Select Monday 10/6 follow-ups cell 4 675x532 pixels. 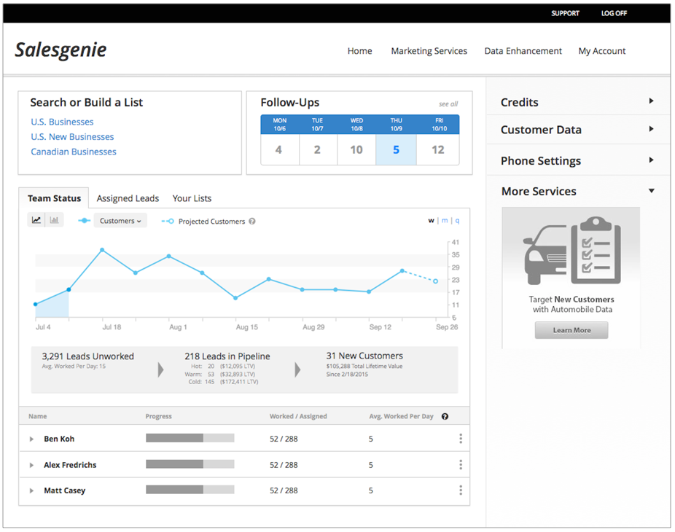[x=280, y=149]
